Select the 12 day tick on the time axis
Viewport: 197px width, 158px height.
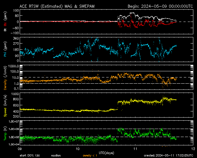click(x=193, y=149)
